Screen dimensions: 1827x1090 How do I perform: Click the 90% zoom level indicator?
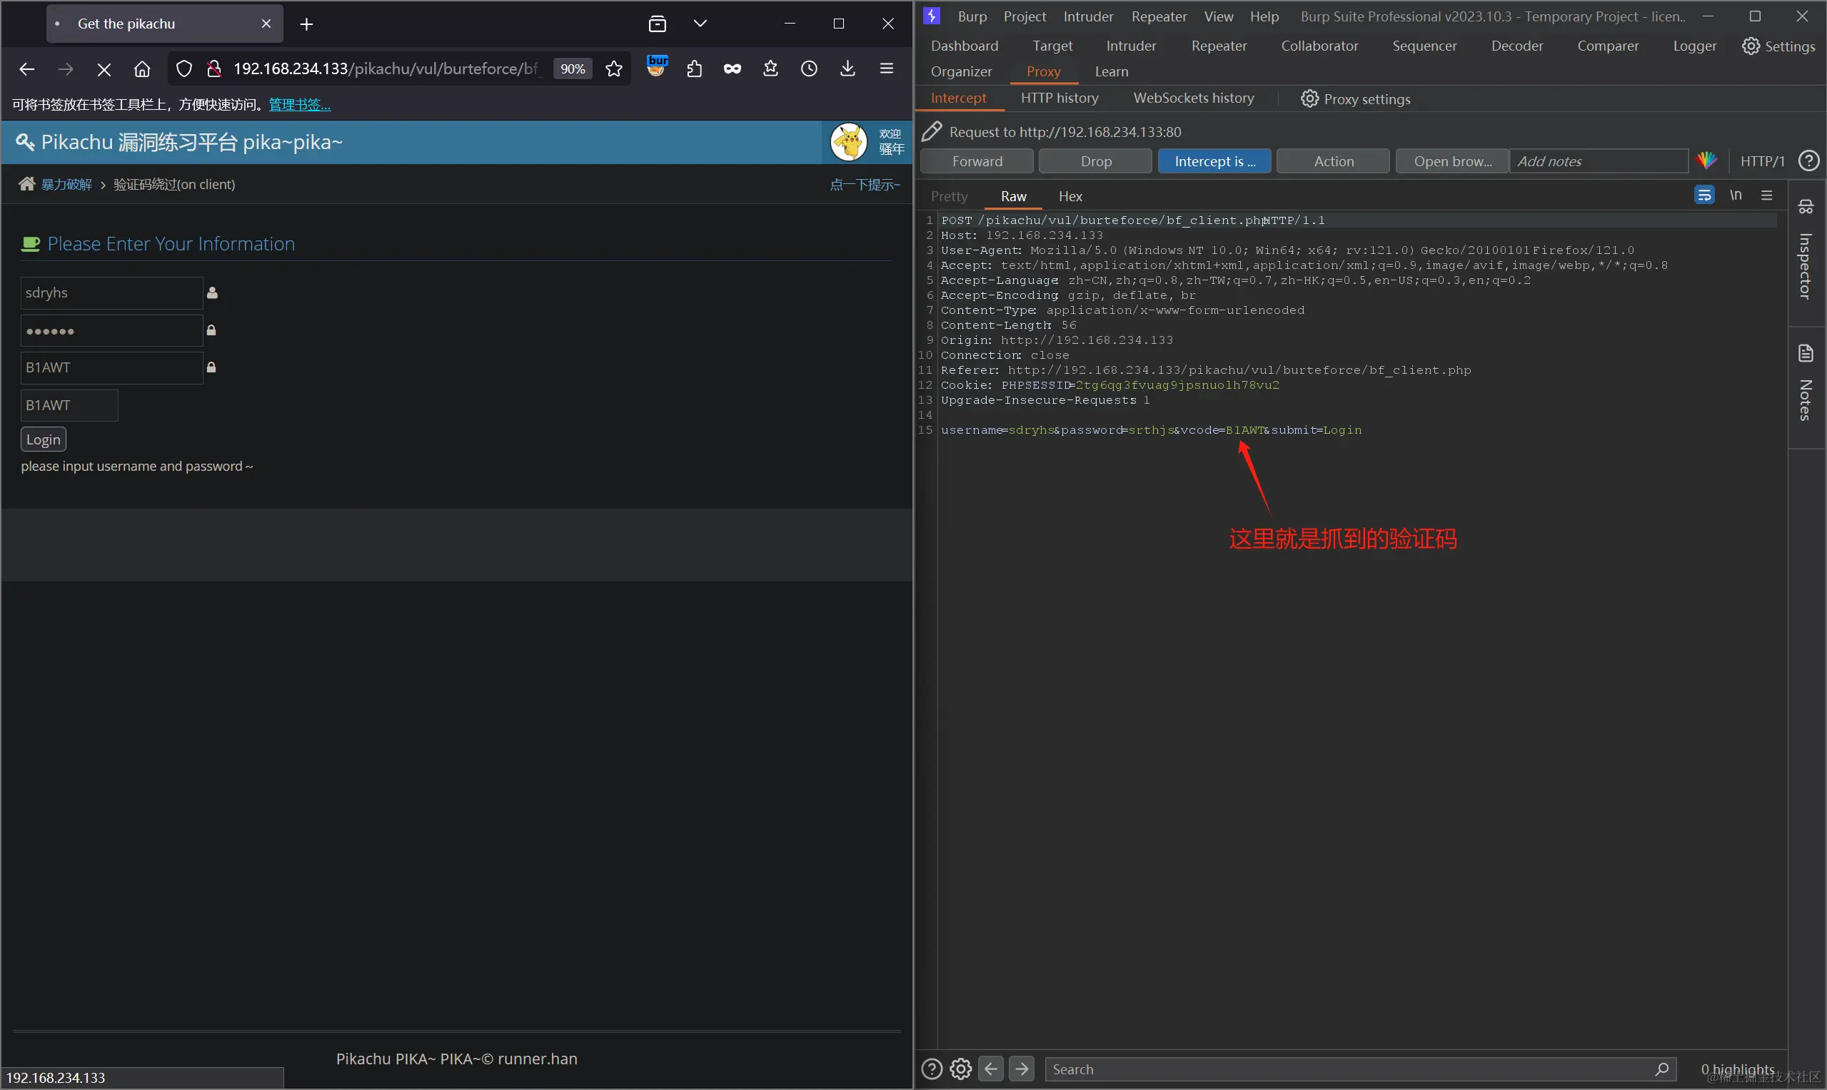pos(573,69)
